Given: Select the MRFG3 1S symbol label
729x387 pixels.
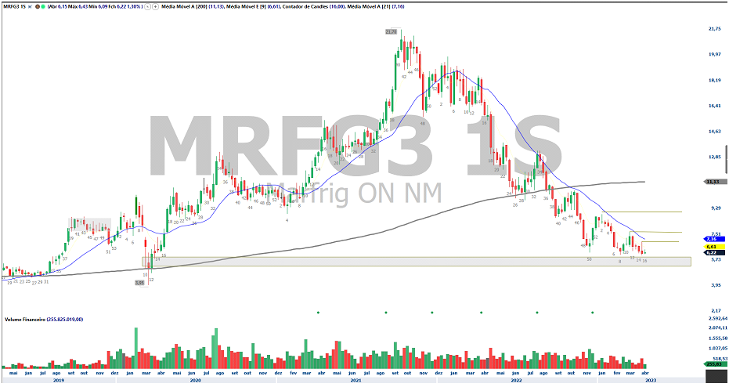Looking at the screenshot, I should tap(16, 5).
